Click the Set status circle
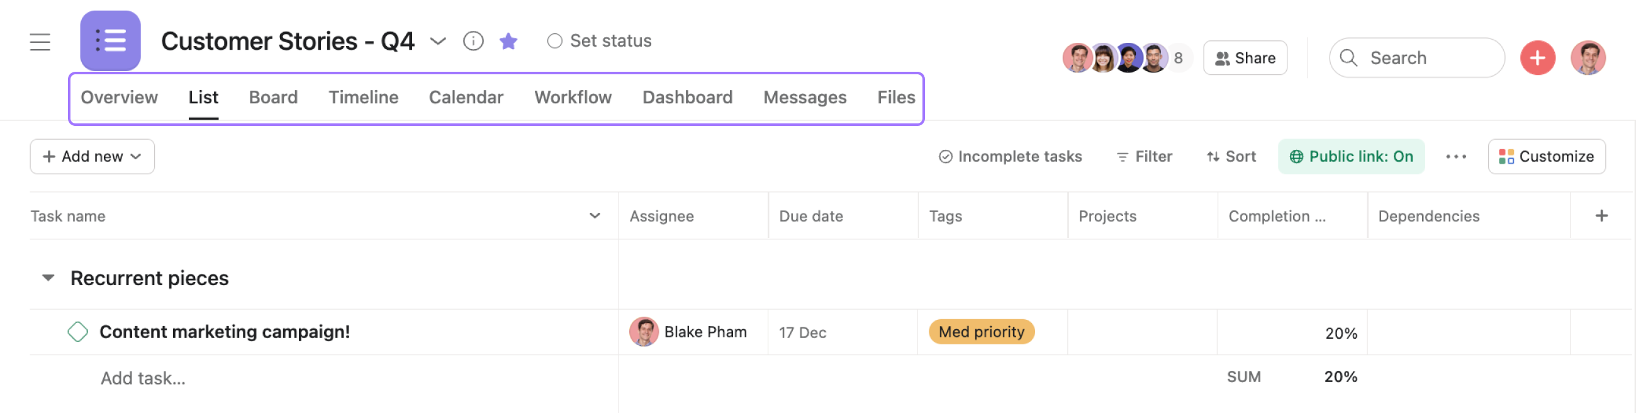This screenshot has height=413, width=1636. [554, 42]
